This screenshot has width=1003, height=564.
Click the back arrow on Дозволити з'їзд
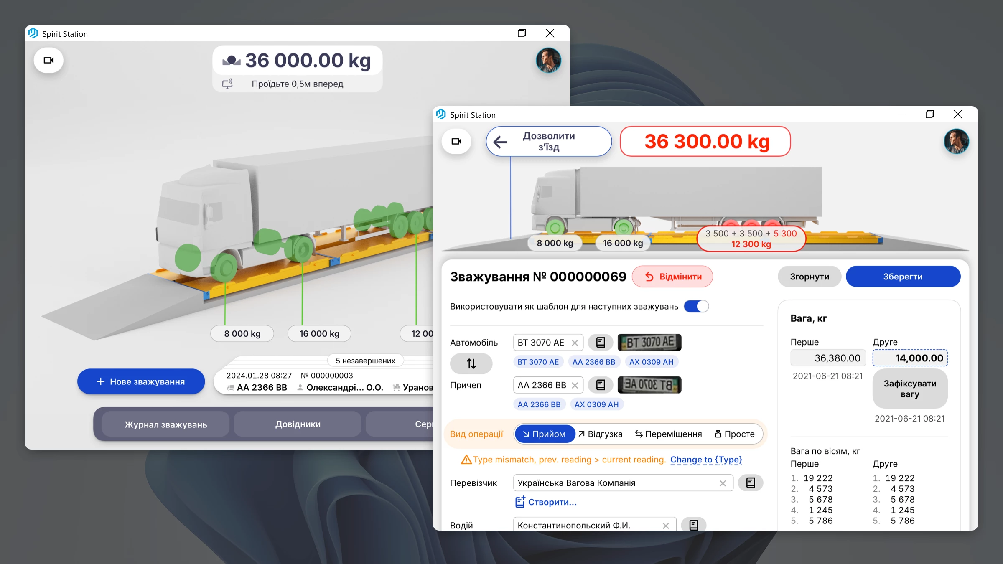(x=500, y=142)
